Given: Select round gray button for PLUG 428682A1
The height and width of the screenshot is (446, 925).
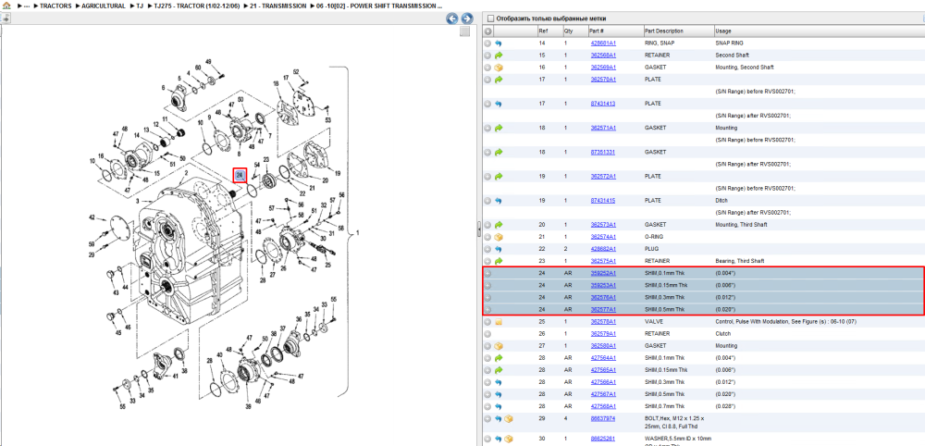Looking at the screenshot, I should [487, 249].
